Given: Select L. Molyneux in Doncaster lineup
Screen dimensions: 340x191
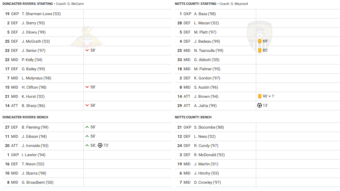Looking at the screenshot, I should [37, 78].
